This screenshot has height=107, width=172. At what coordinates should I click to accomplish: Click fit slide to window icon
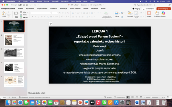pos(168,97)
